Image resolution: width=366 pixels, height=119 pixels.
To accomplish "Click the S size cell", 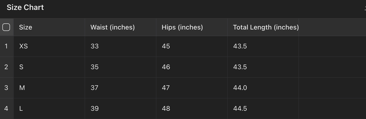I will (x=21, y=67).
